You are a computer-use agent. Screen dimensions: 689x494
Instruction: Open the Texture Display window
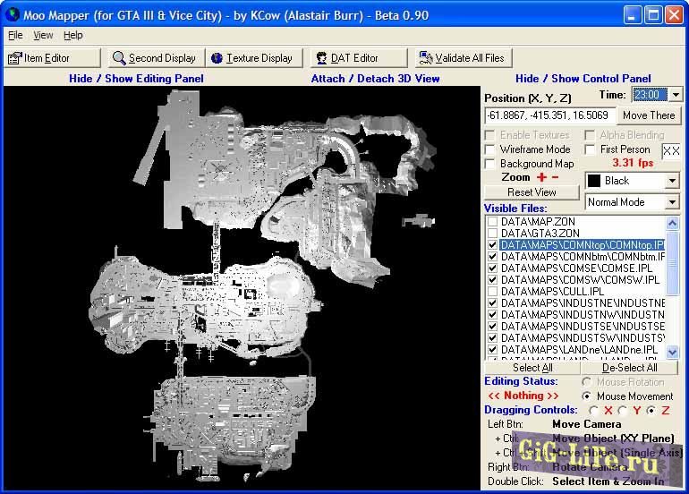(254, 58)
